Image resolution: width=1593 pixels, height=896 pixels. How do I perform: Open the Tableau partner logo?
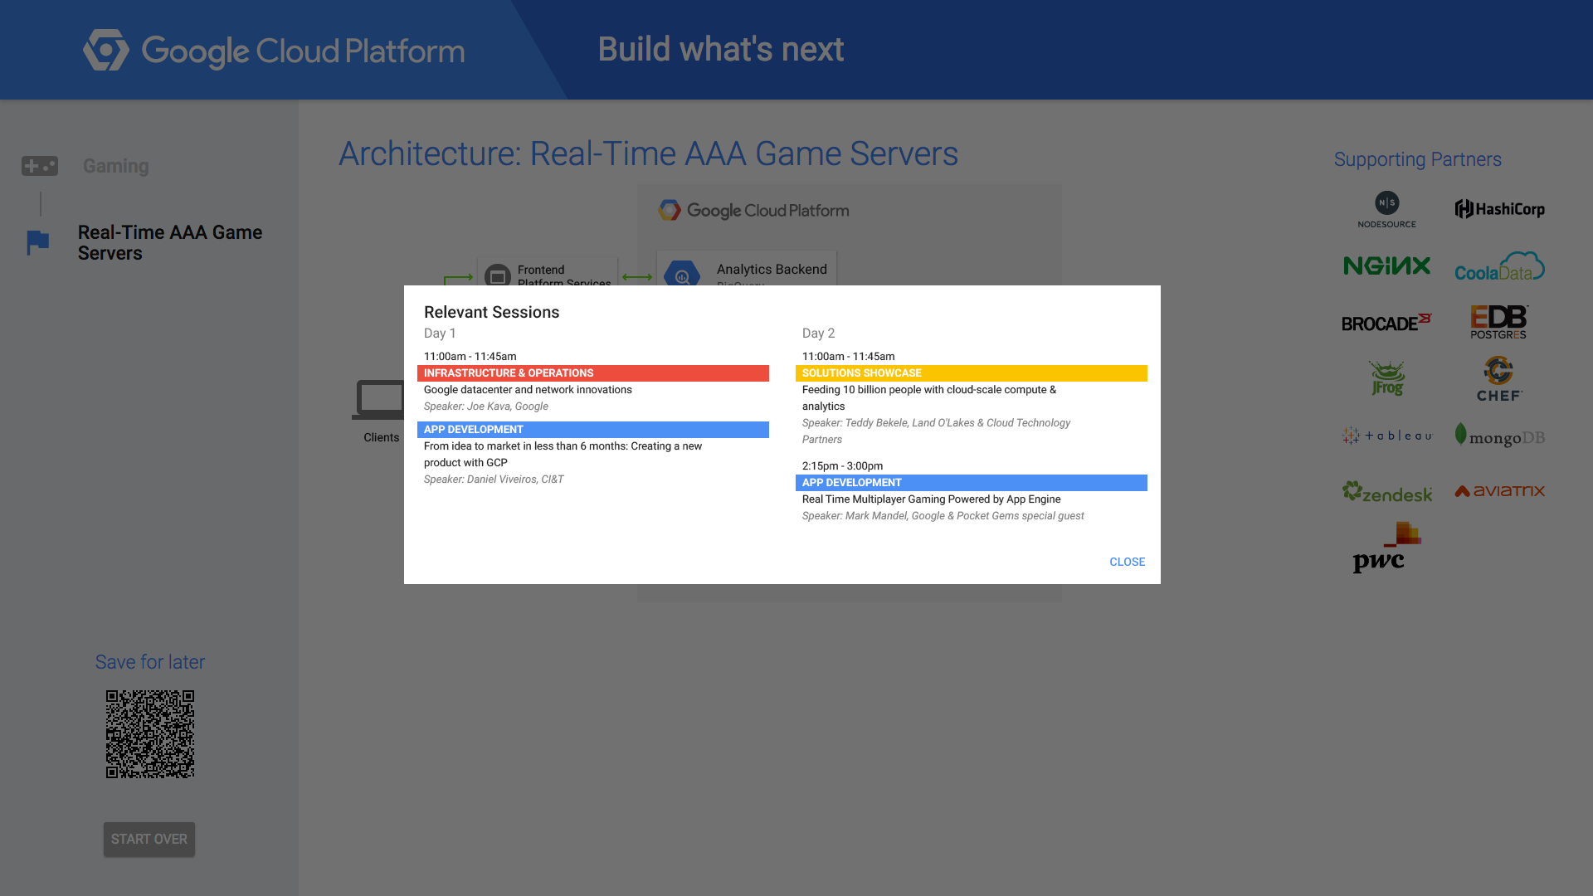[1386, 436]
